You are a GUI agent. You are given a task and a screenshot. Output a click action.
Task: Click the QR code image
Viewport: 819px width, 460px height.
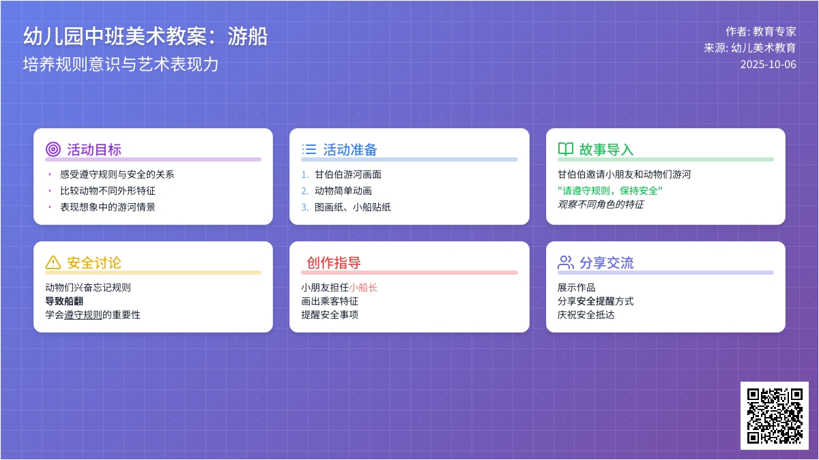(x=774, y=415)
